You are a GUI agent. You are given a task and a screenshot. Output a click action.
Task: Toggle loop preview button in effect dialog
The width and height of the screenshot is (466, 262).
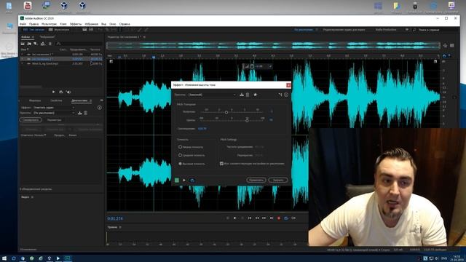(192, 180)
